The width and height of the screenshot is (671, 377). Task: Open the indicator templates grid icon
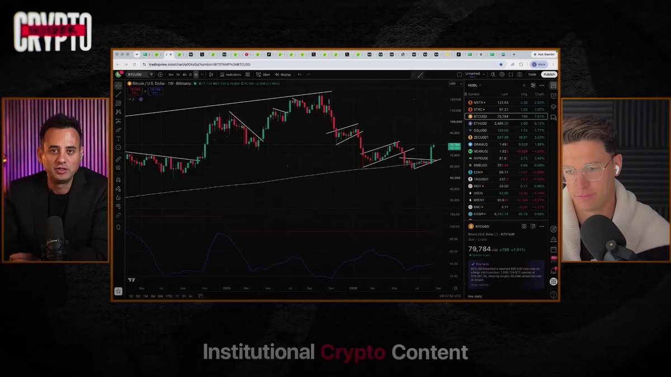[x=248, y=74]
